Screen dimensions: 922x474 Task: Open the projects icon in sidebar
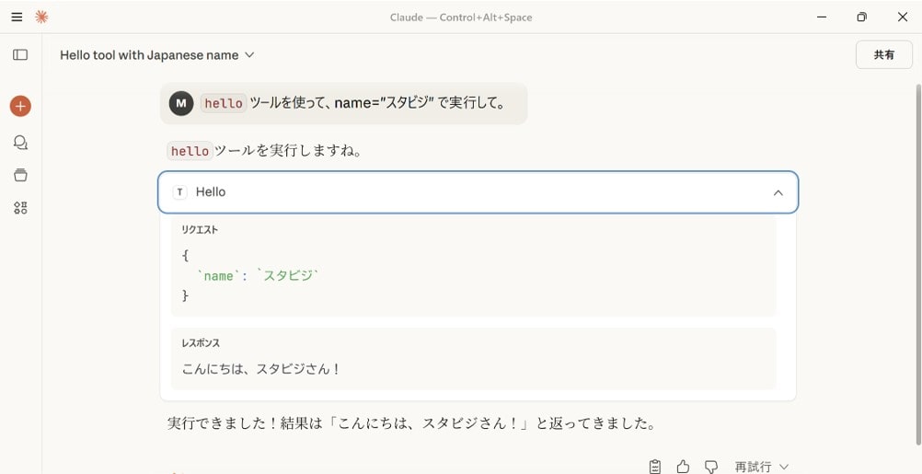click(20, 175)
